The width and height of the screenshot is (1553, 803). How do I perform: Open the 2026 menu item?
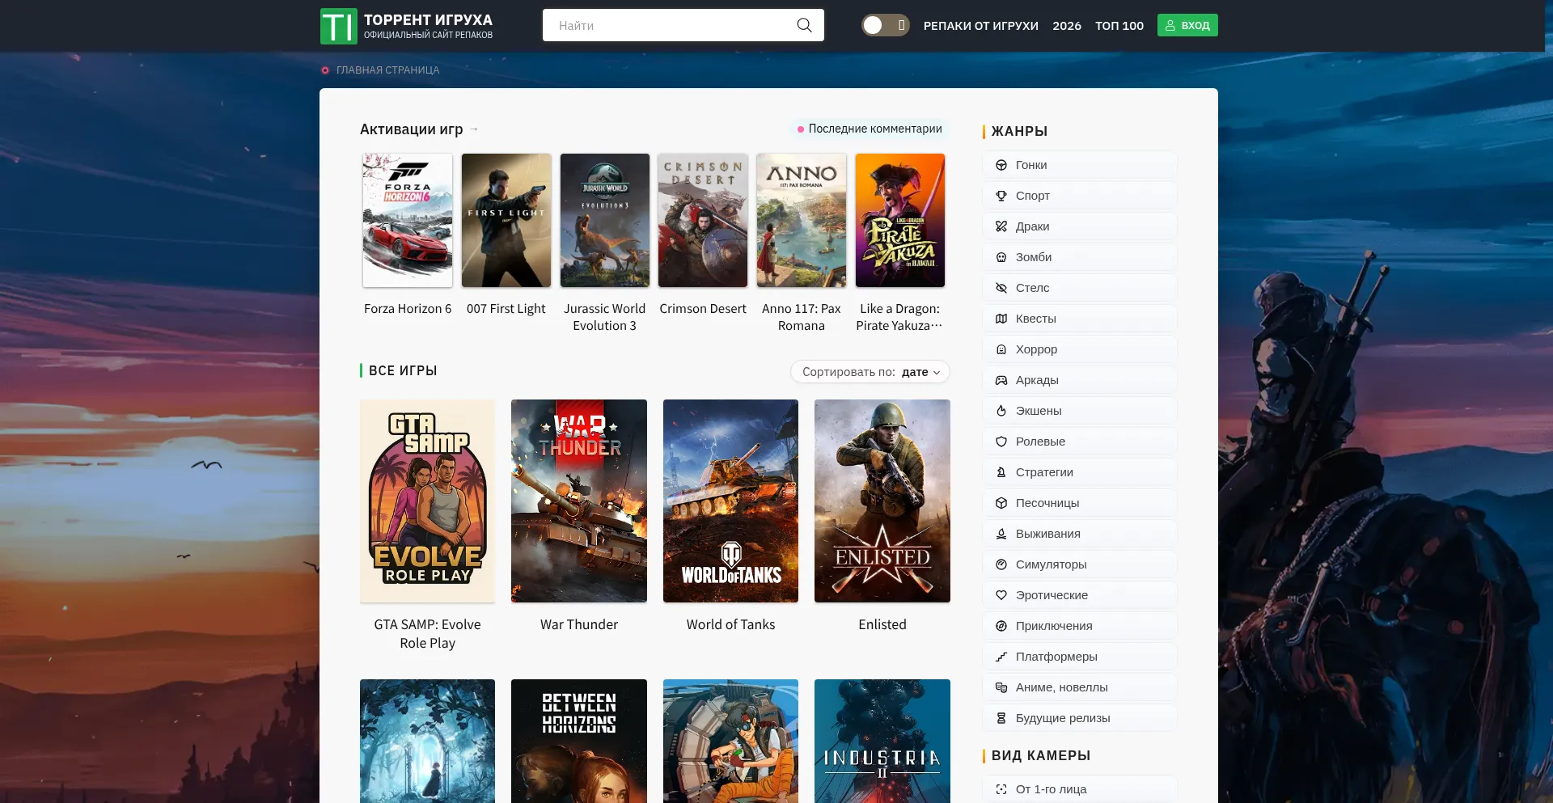[x=1067, y=26]
